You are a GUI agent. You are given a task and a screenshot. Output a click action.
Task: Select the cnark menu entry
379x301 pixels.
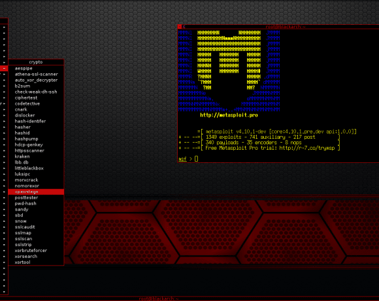tap(36, 109)
